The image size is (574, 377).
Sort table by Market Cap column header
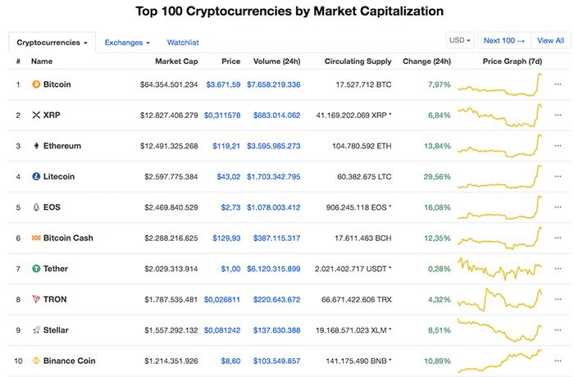coord(176,61)
